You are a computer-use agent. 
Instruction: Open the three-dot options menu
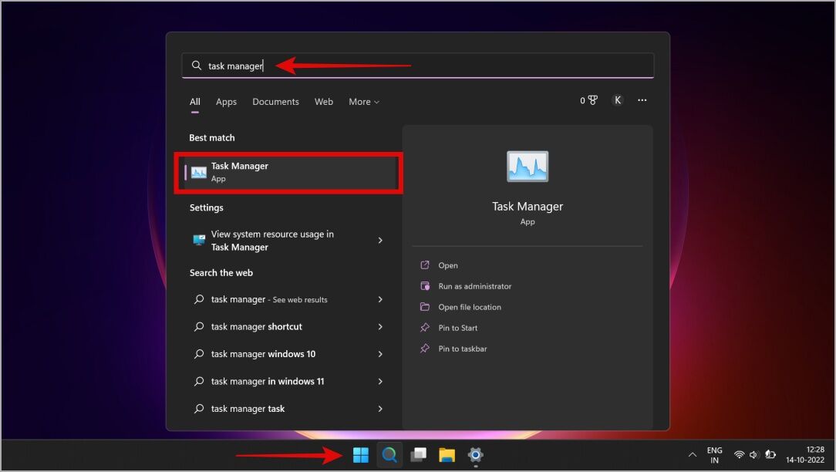(642, 100)
